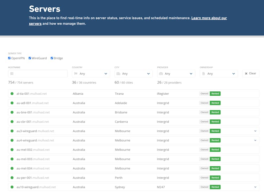The height and width of the screenshot is (192, 264).
Task: Click the '26 / 26 providers' count
Action: [169, 82]
